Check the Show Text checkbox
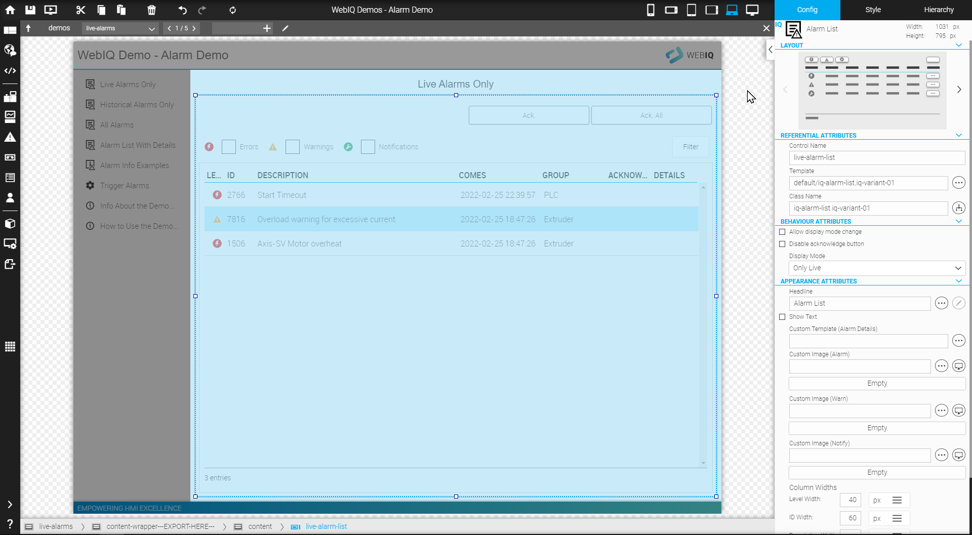The height and width of the screenshot is (535, 972). click(782, 317)
